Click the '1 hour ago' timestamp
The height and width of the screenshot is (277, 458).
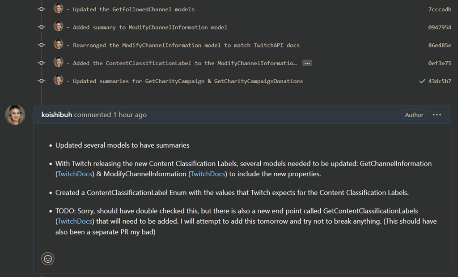[x=130, y=115]
